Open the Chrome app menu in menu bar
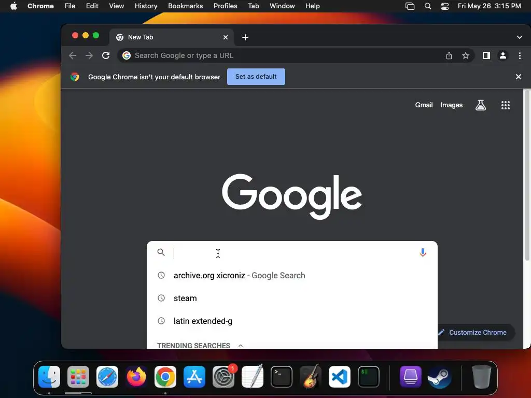531x398 pixels. pyautogui.click(x=40, y=6)
